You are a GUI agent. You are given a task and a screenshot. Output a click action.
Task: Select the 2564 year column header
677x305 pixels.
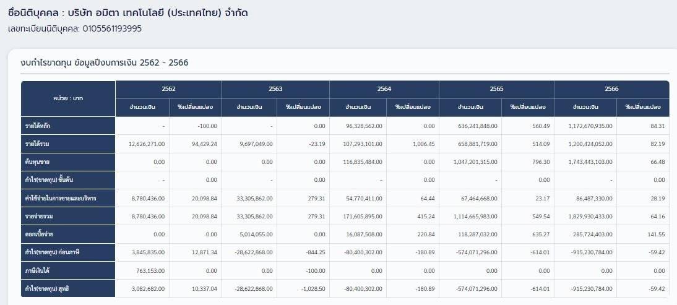pos(384,89)
